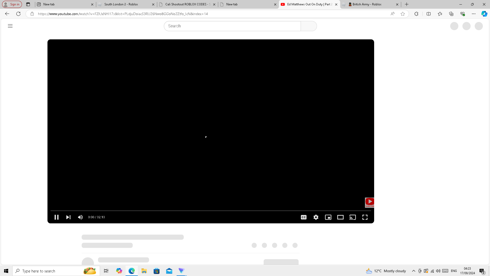Viewport: 490px width, 276px height.
Task: Switch to first New tab
Action: (65, 4)
